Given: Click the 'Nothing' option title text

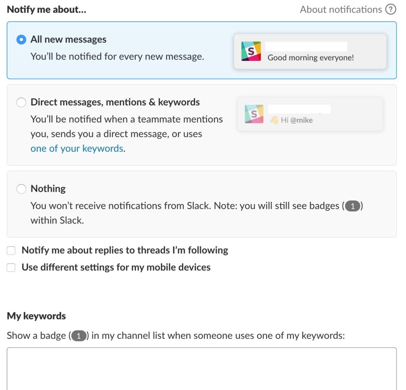Looking at the screenshot, I should [48, 189].
